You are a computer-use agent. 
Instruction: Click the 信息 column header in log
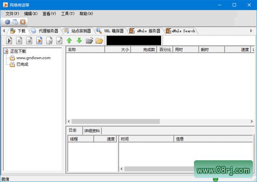pos(213,139)
